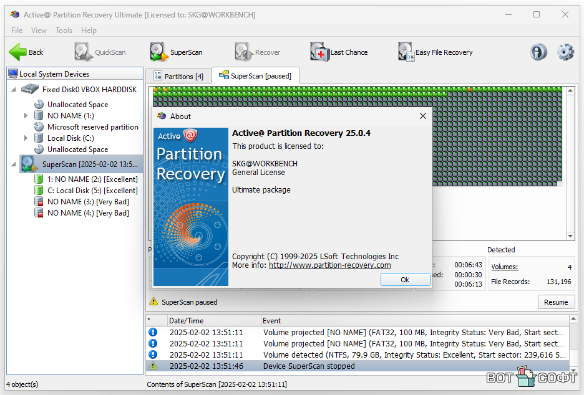Click the scan map's scroll-up arrow
This screenshot has height=395, width=584.
[x=570, y=90]
